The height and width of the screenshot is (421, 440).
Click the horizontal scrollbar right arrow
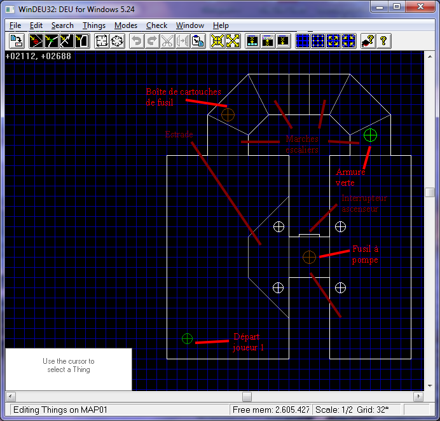pyautogui.click(x=418, y=397)
